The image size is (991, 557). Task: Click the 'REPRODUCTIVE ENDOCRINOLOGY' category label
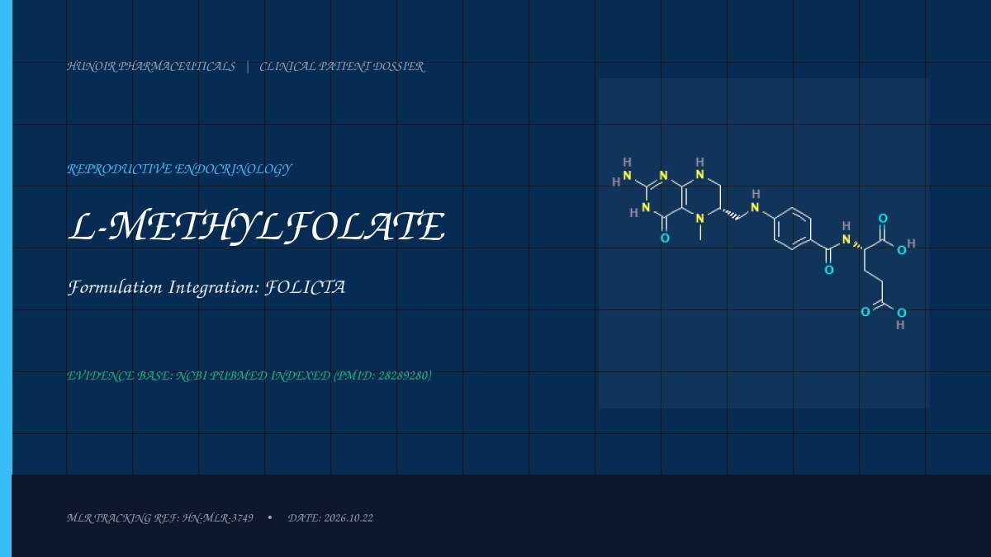pos(179,169)
